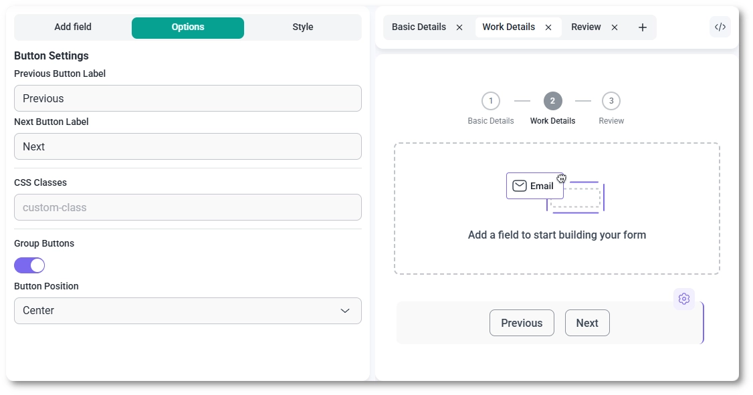Switch to the Add field tab
753x395 pixels.
pyautogui.click(x=72, y=27)
